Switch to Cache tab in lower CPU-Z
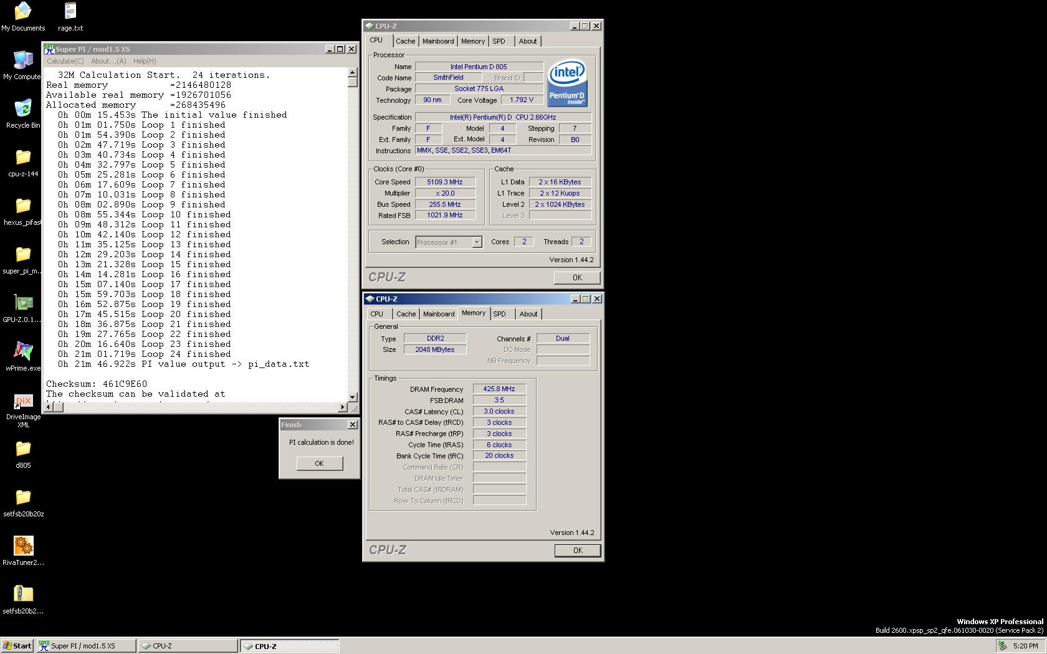Viewport: 1047px width, 654px height. [406, 314]
